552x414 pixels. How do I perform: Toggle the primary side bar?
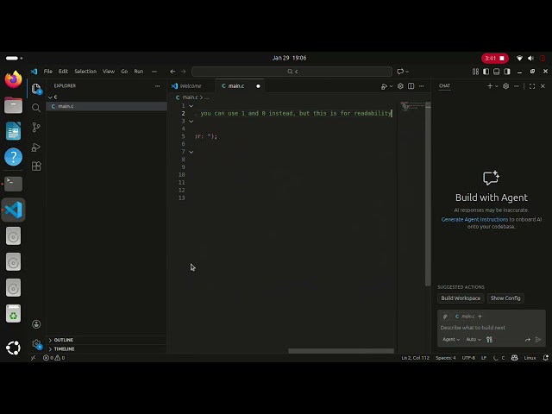click(x=486, y=72)
